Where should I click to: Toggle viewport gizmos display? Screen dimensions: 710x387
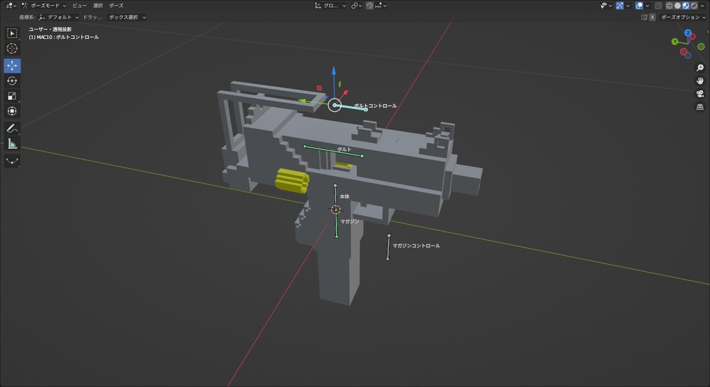pos(619,6)
